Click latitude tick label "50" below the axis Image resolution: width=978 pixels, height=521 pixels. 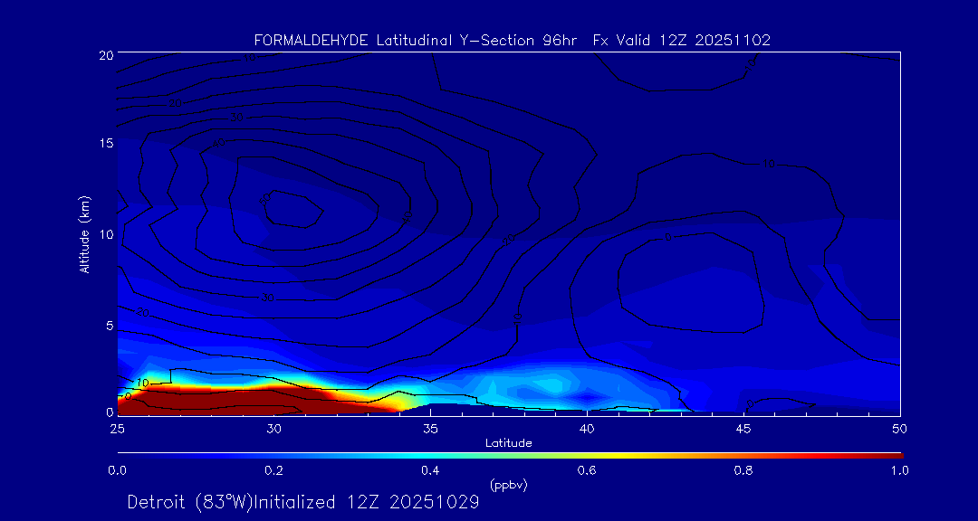900,429
